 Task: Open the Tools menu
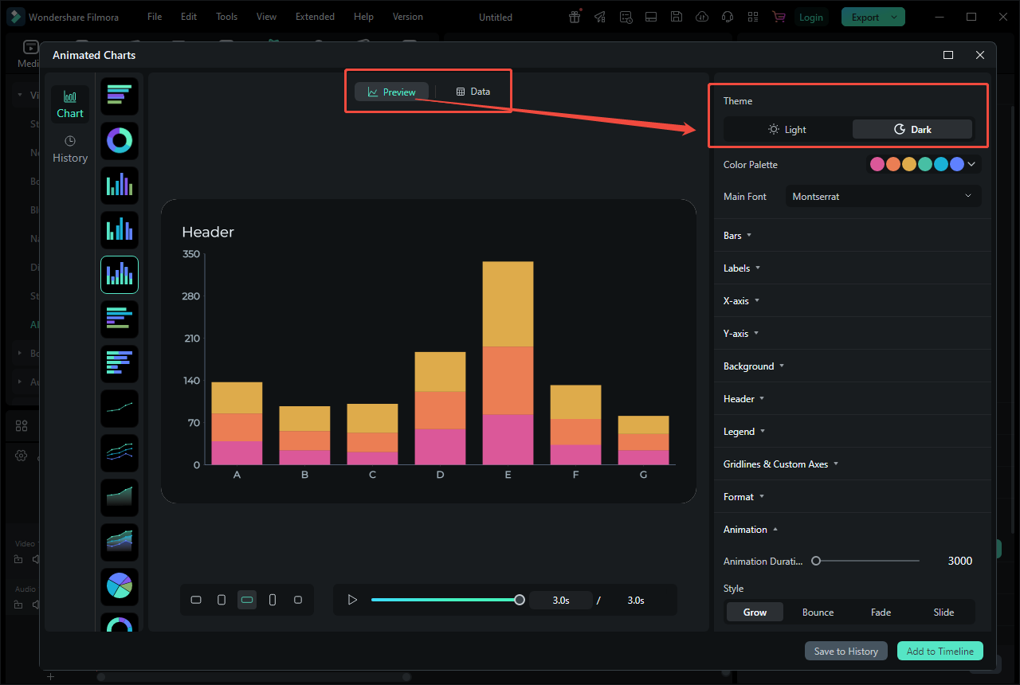coord(226,16)
